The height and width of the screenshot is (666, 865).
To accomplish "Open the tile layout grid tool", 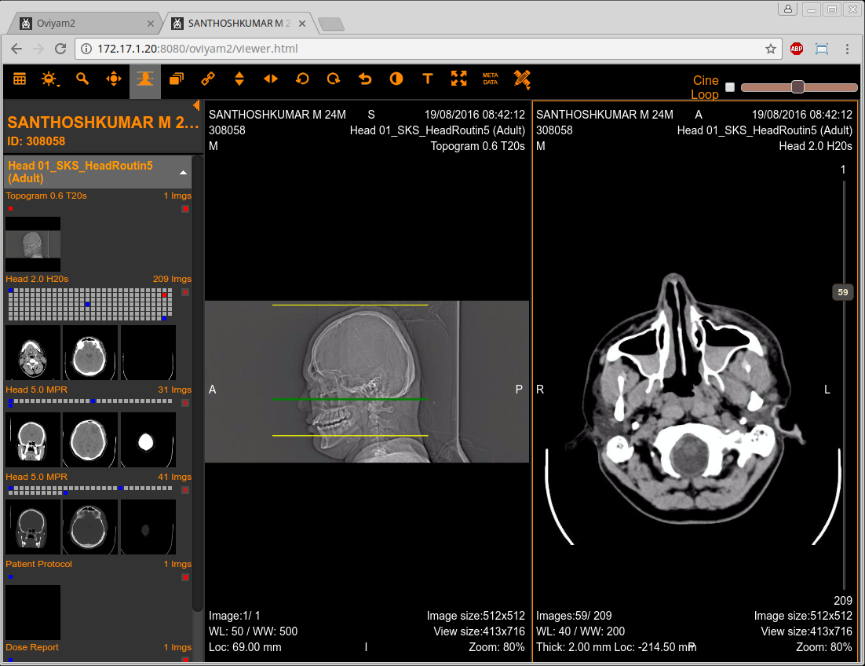I will [20, 79].
